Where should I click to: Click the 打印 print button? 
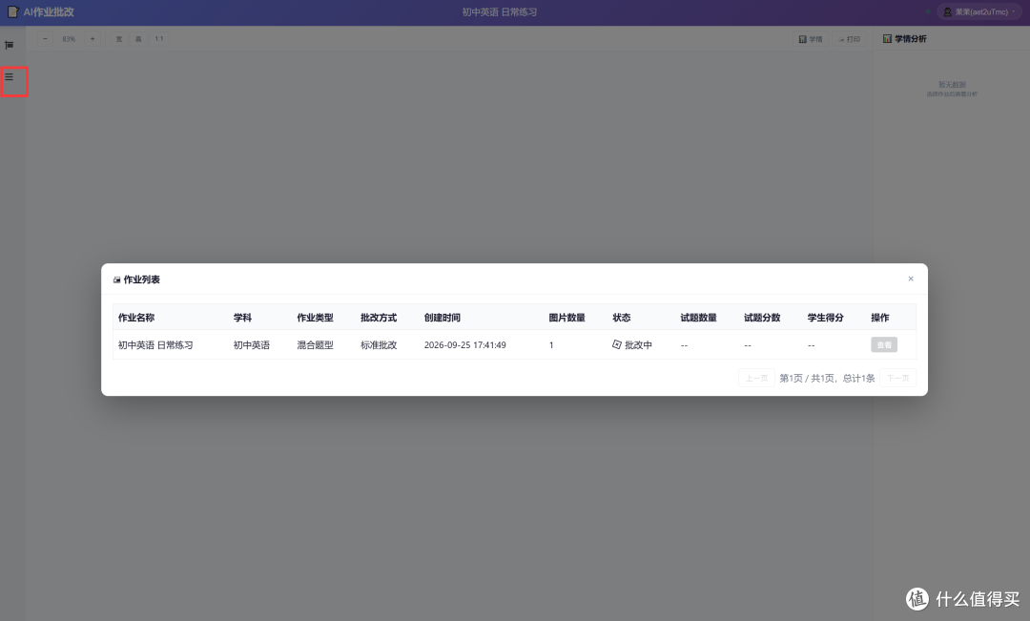click(x=850, y=39)
